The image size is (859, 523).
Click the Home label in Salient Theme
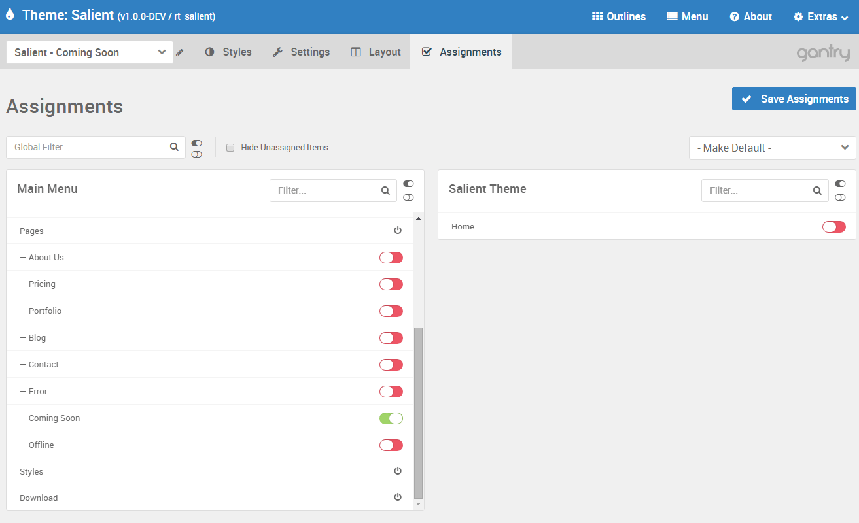pos(463,227)
